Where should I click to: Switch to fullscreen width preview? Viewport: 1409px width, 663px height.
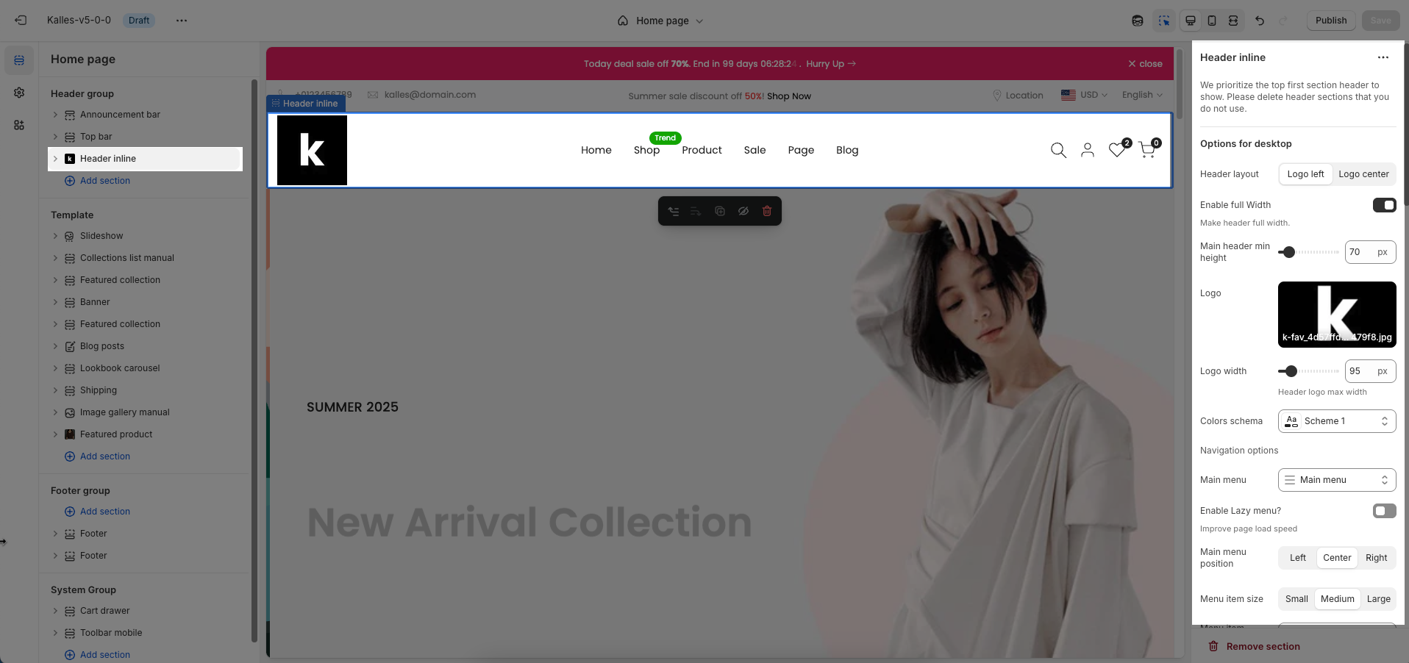tap(1233, 21)
